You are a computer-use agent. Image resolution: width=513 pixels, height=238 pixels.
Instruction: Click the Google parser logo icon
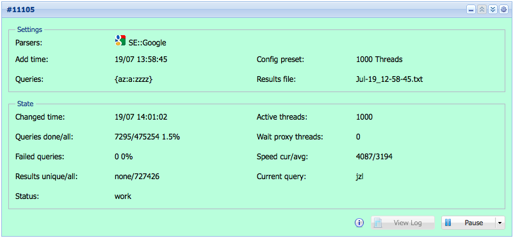click(120, 40)
